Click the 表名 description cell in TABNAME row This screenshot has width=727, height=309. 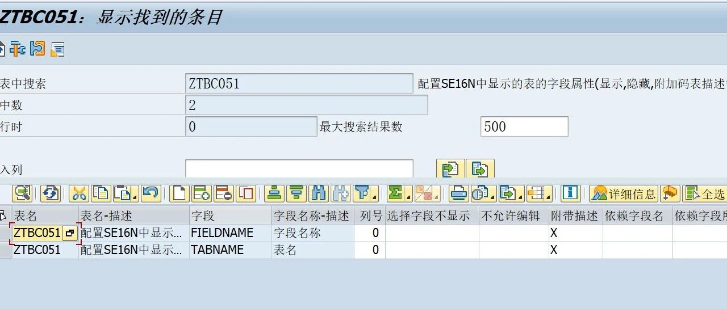click(313, 250)
